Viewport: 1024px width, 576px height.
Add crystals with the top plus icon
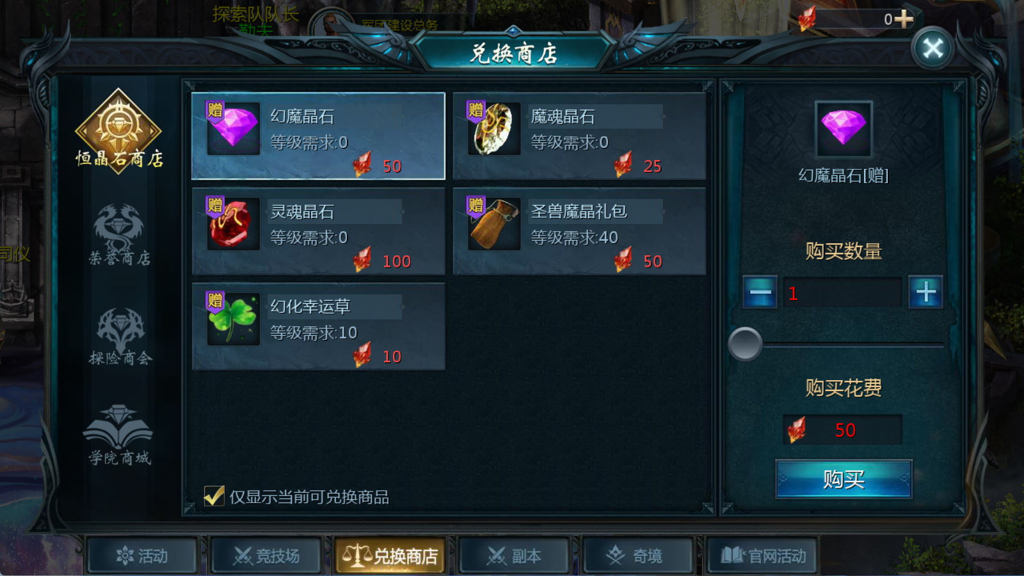903,19
